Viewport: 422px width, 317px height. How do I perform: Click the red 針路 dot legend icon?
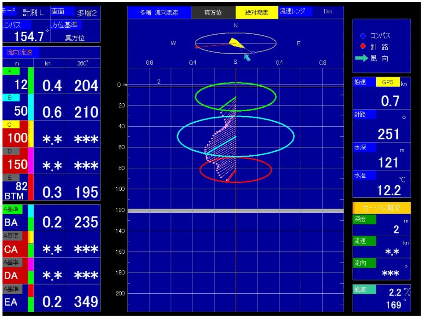[x=363, y=46]
